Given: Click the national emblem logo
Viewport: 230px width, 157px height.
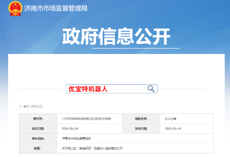Looking at the screenshot, I should point(15,8).
